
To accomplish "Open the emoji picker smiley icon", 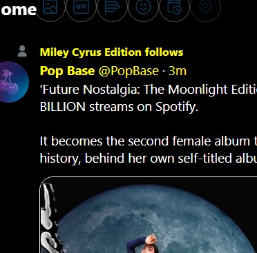I will click(x=143, y=7).
